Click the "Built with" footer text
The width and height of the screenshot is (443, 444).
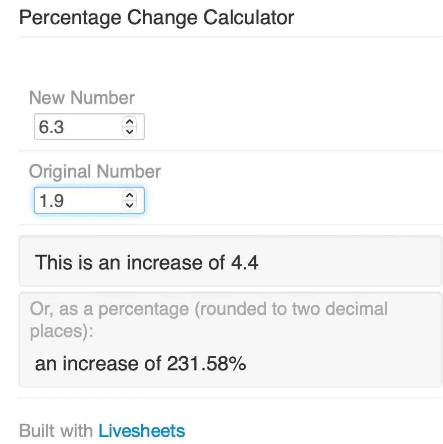pyautogui.click(x=56, y=431)
